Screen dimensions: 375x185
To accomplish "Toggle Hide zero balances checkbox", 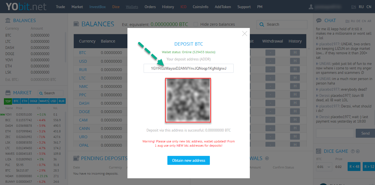I will pos(196,24).
